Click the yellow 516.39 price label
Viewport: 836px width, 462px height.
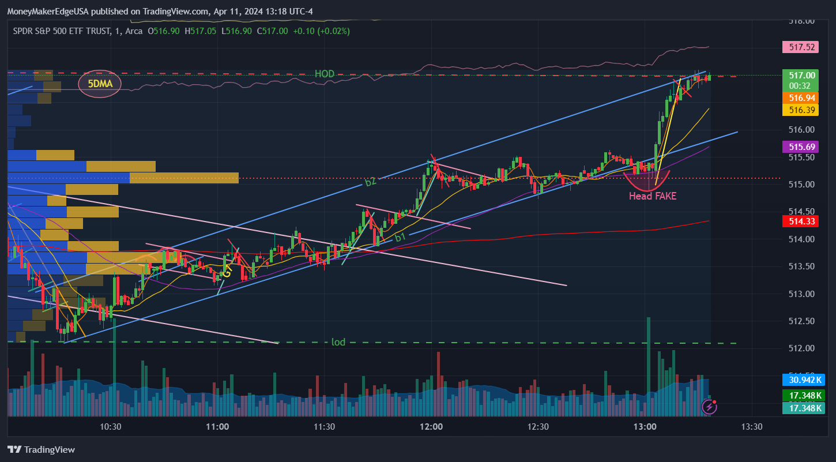tap(801, 110)
